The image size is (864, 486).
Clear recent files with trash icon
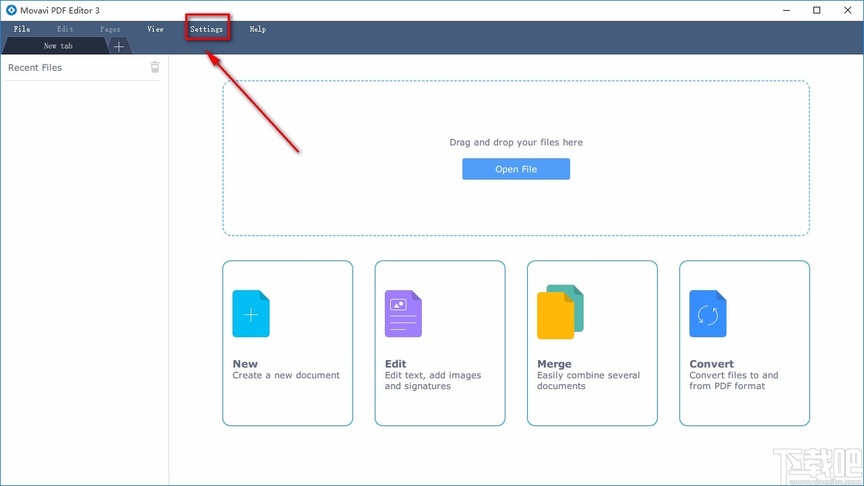[155, 67]
